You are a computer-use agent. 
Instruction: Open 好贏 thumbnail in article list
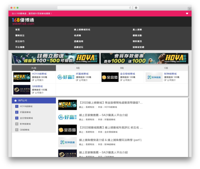[x=68, y=117]
